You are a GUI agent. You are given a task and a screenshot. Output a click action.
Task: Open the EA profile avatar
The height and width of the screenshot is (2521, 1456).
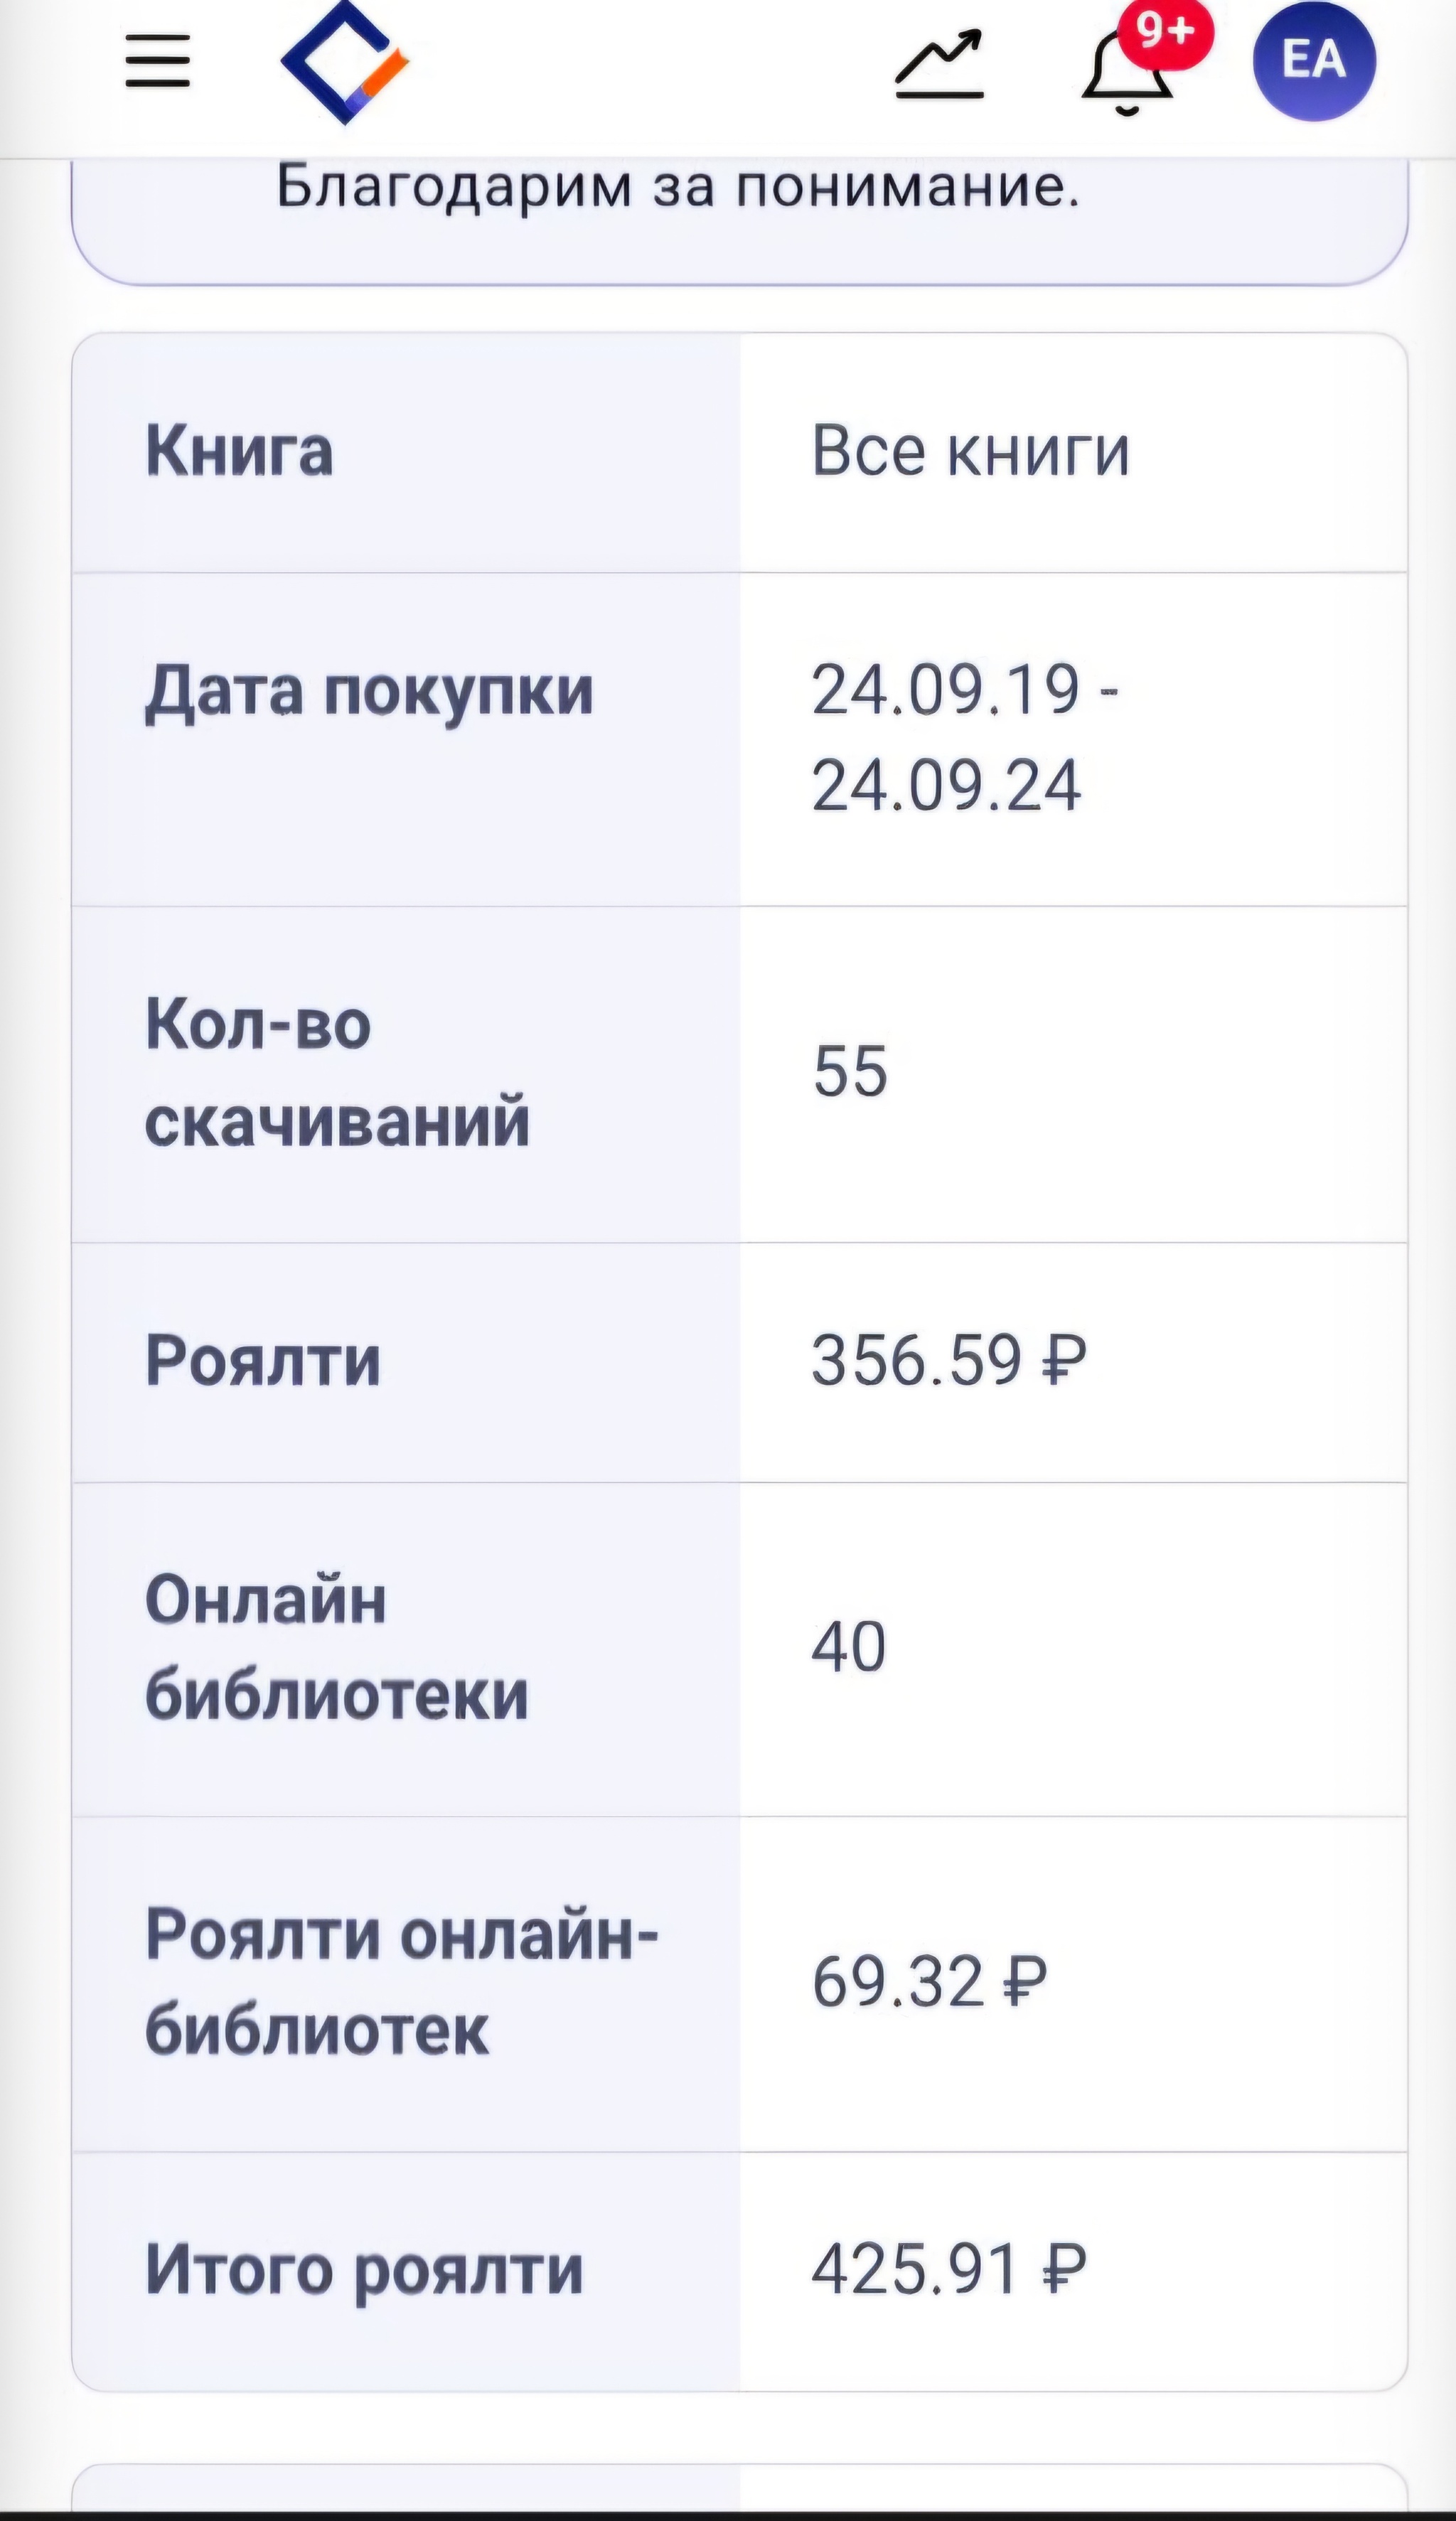(1314, 60)
